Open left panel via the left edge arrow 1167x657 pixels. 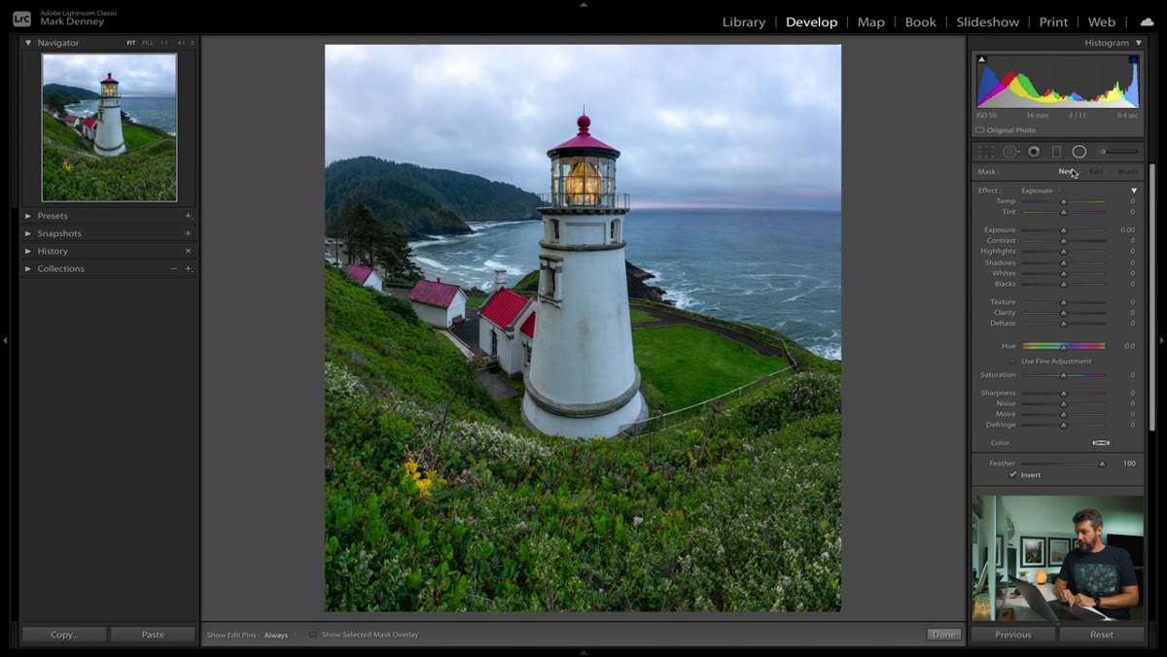(x=5, y=340)
